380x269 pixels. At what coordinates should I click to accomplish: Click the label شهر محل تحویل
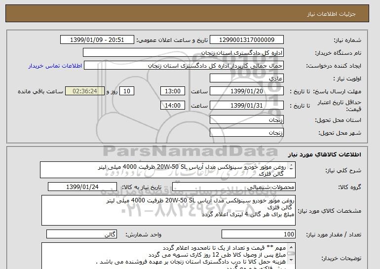(x=340, y=133)
